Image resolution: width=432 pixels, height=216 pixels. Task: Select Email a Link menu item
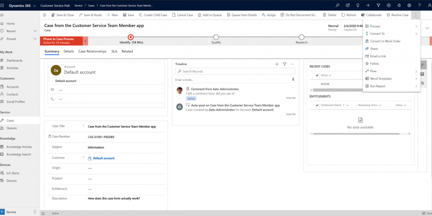(x=391, y=56)
